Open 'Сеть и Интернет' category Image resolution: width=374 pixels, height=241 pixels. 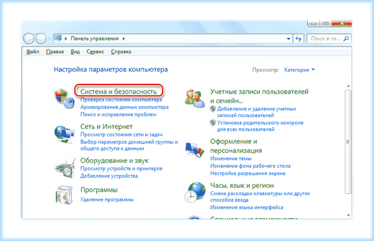[x=107, y=127]
